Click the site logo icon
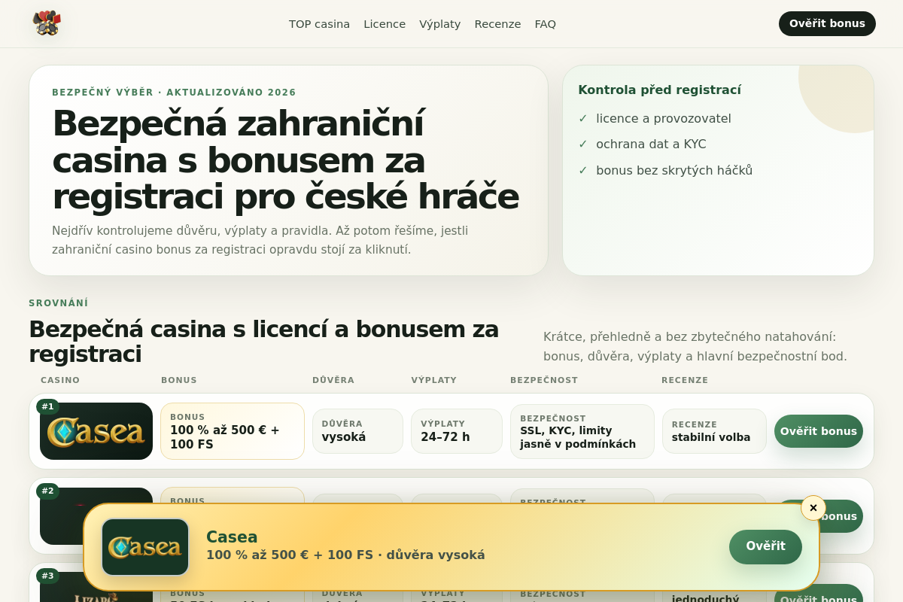Screen dimensions: 903x602 [x=47, y=23]
